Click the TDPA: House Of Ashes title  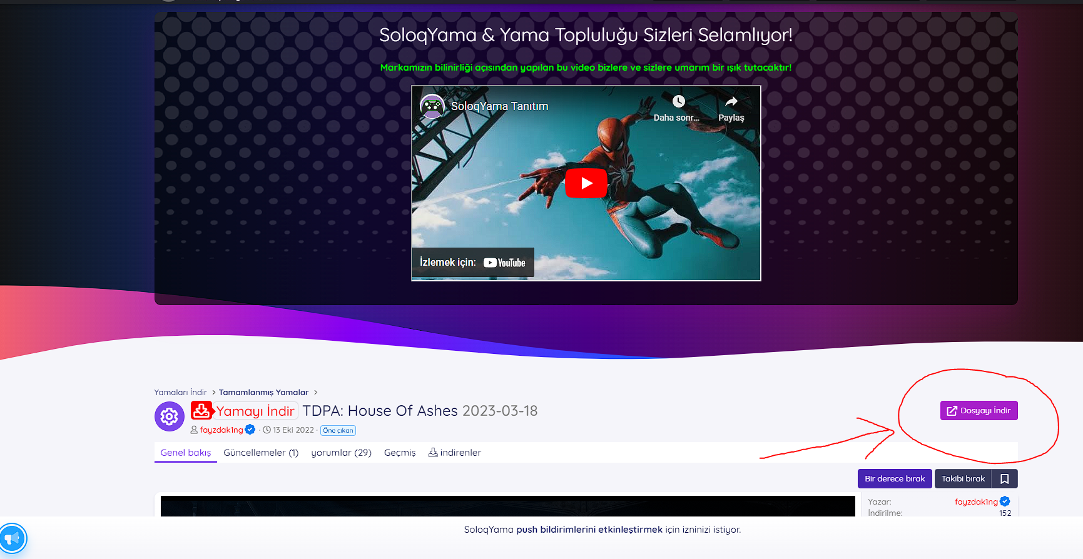pos(380,411)
